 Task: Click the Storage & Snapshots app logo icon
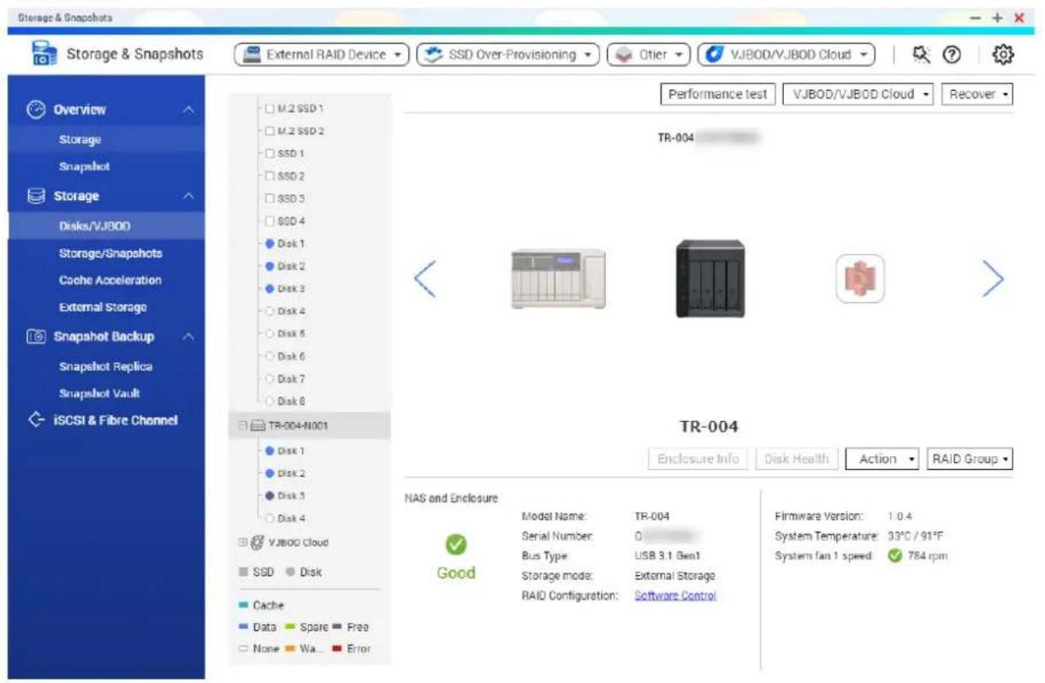43,55
